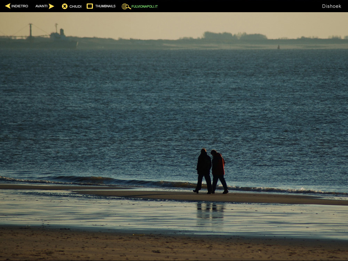Screen dimensions: 348x261
Task: Click the crane mast above the ship
Action: click(31, 30)
